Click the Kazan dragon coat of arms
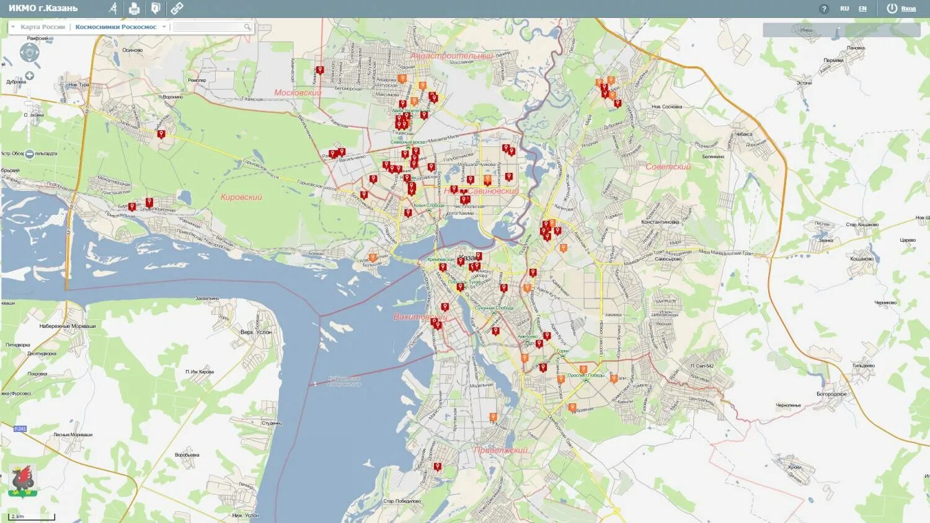 tap(22, 481)
